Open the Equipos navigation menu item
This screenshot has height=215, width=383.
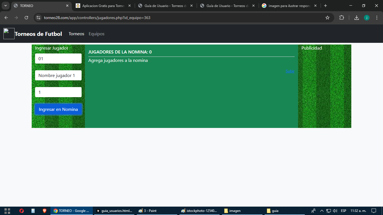tap(96, 34)
